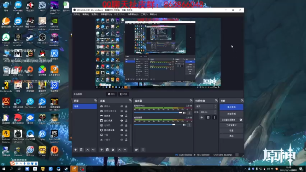Open GeForce Experience desktop icon
Image resolution: width=306 pixels, height=172 pixels.
coord(54,24)
